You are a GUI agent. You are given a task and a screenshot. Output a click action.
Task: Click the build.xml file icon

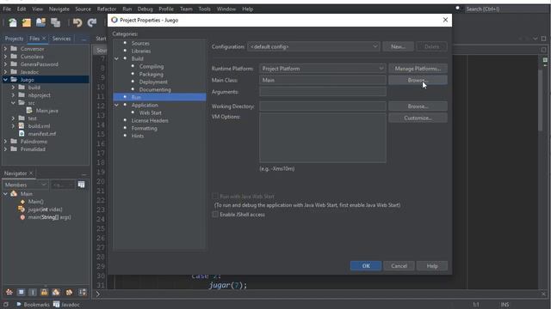click(x=22, y=126)
